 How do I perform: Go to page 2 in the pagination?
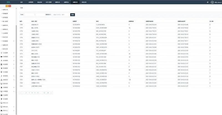tap(26, 93)
